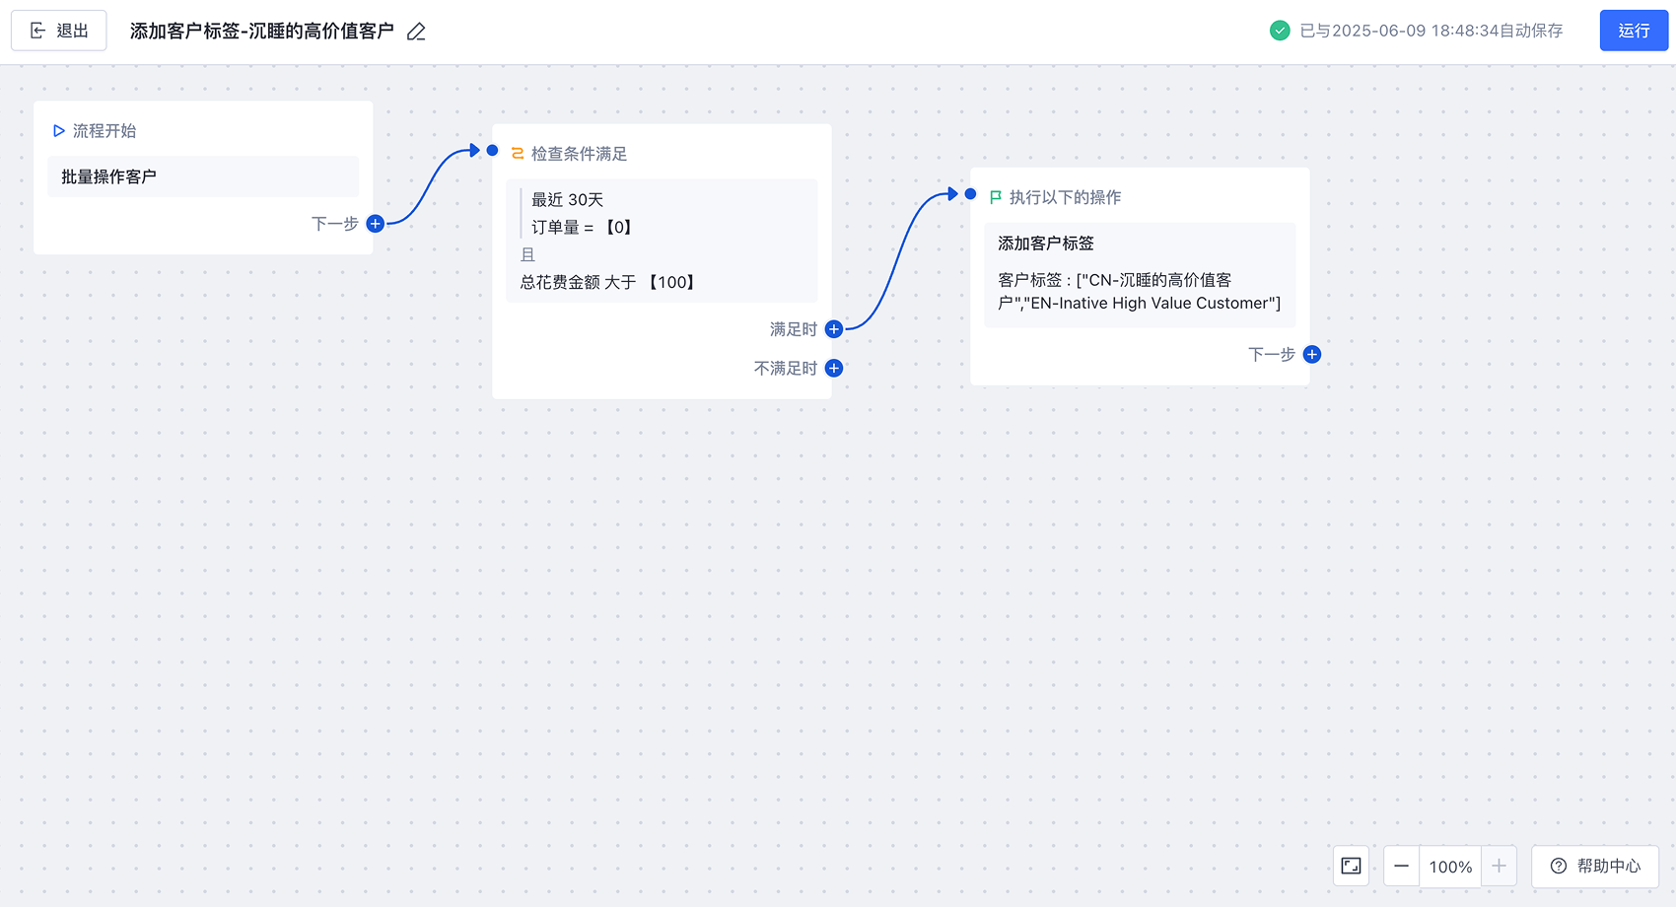Open the 批量操作客户 trigger field
1676x907 pixels.
203,176
